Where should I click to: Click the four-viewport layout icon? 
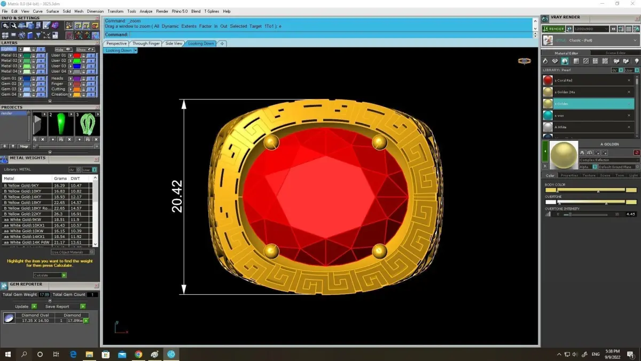point(5,35)
